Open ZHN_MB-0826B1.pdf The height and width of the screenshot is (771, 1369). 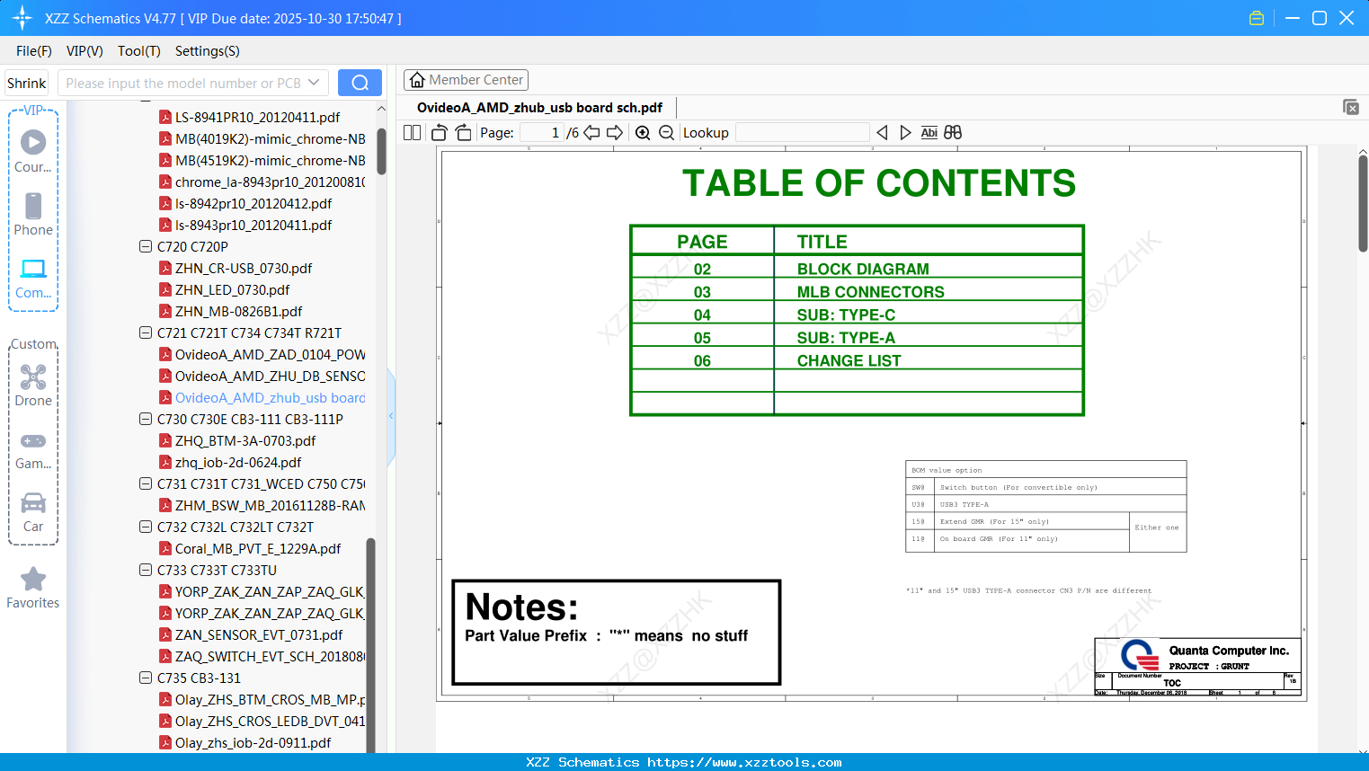tap(238, 311)
